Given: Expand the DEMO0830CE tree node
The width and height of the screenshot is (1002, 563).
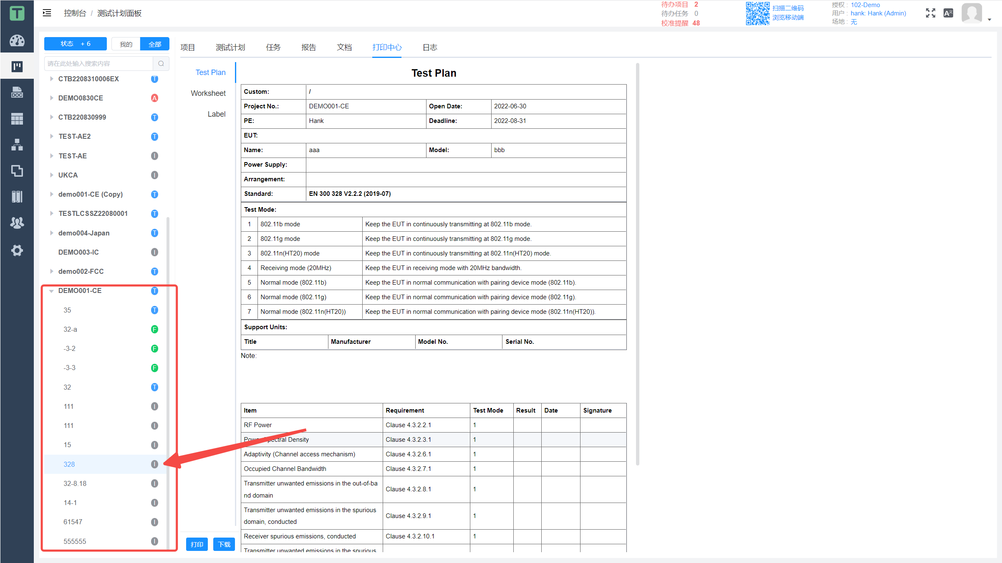Looking at the screenshot, I should tap(51, 98).
